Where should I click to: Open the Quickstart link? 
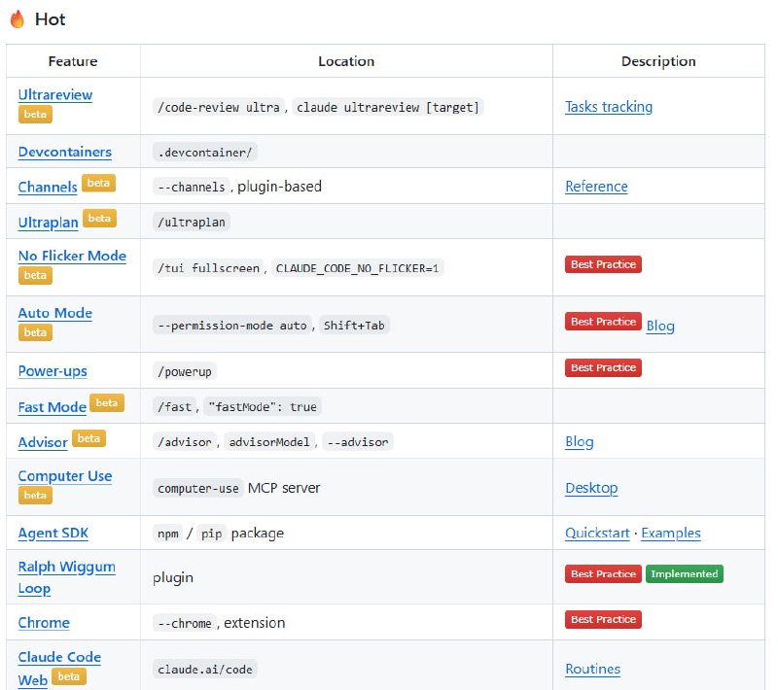597,533
